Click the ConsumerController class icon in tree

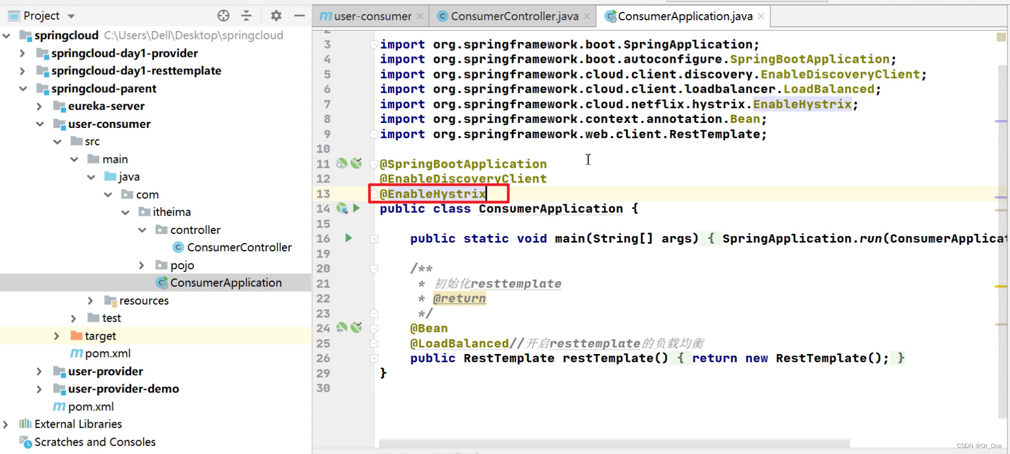(178, 247)
